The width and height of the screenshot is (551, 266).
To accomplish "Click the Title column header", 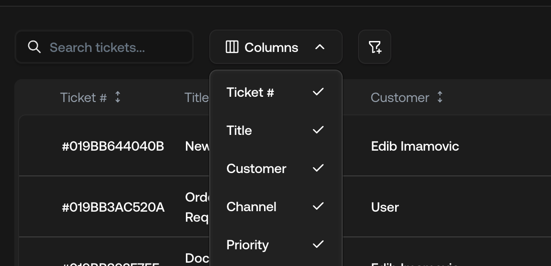I will 197,97.
